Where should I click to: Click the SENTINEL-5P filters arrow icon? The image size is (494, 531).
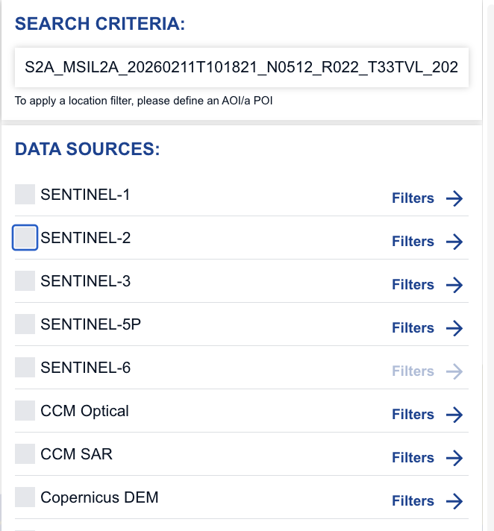(454, 328)
